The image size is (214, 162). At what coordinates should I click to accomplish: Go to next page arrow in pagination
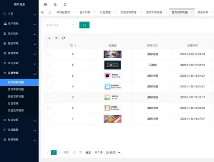(60, 153)
